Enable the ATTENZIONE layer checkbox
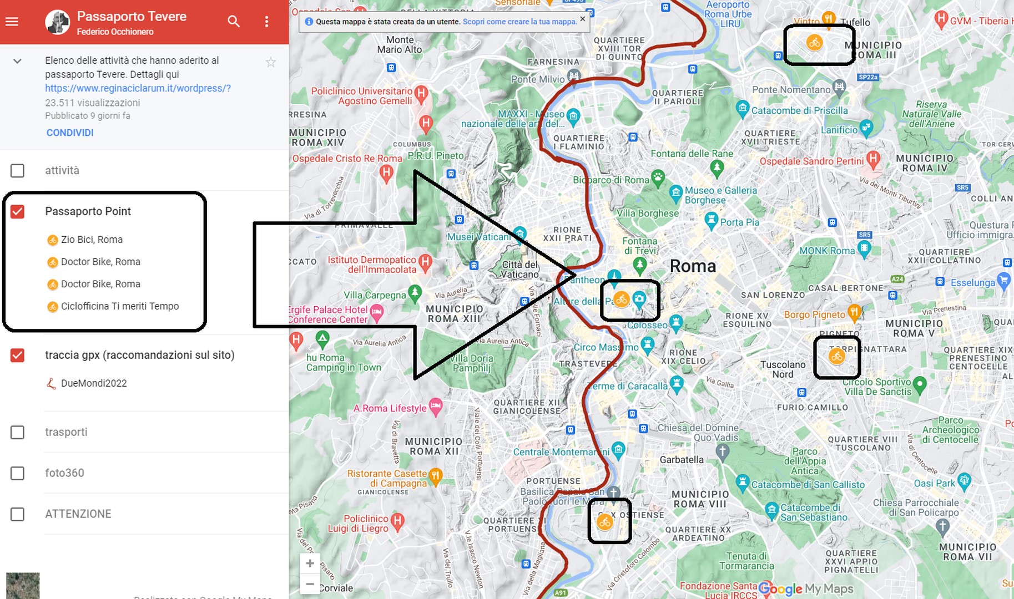Image resolution: width=1014 pixels, height=599 pixels. [x=17, y=514]
